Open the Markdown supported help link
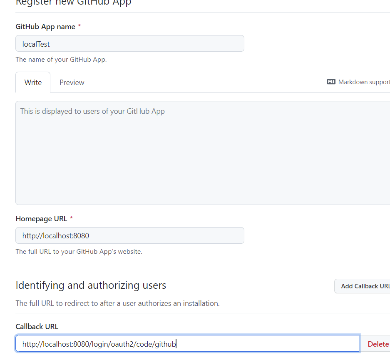The height and width of the screenshot is (360, 390). 364,82
